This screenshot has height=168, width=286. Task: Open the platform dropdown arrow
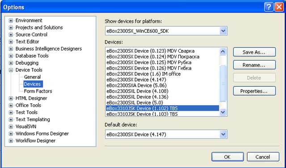[x=223, y=31]
